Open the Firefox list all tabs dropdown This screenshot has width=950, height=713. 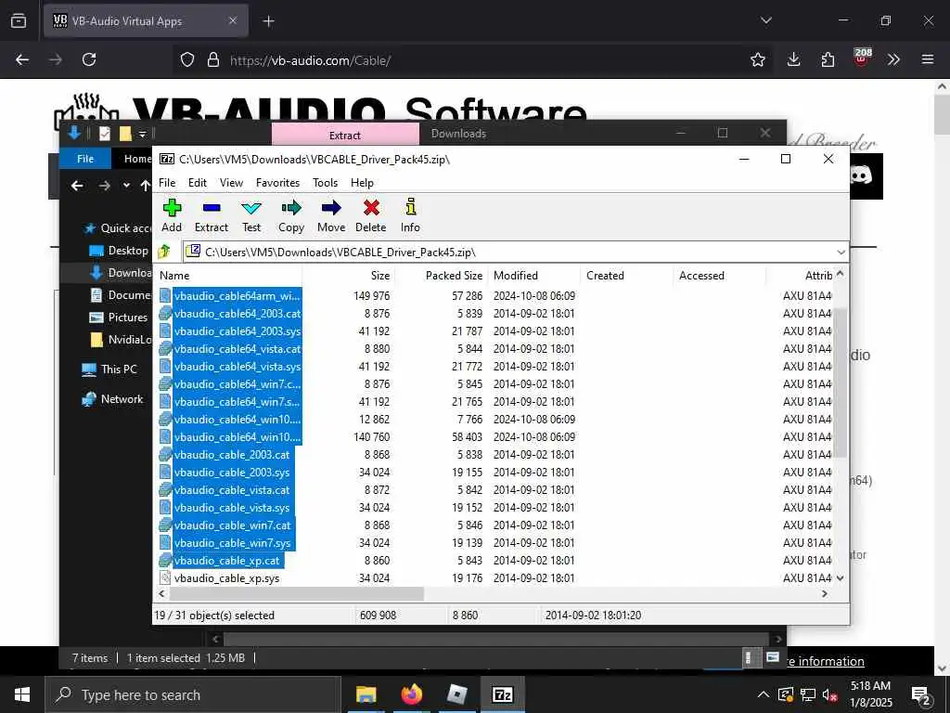pos(765,20)
